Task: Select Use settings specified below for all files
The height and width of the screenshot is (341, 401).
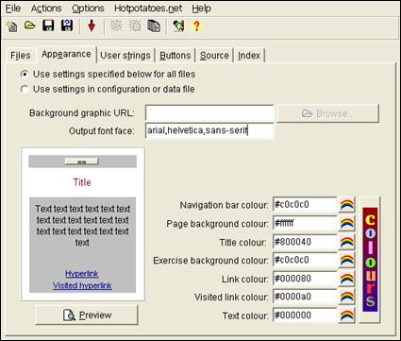Action: click(108, 75)
